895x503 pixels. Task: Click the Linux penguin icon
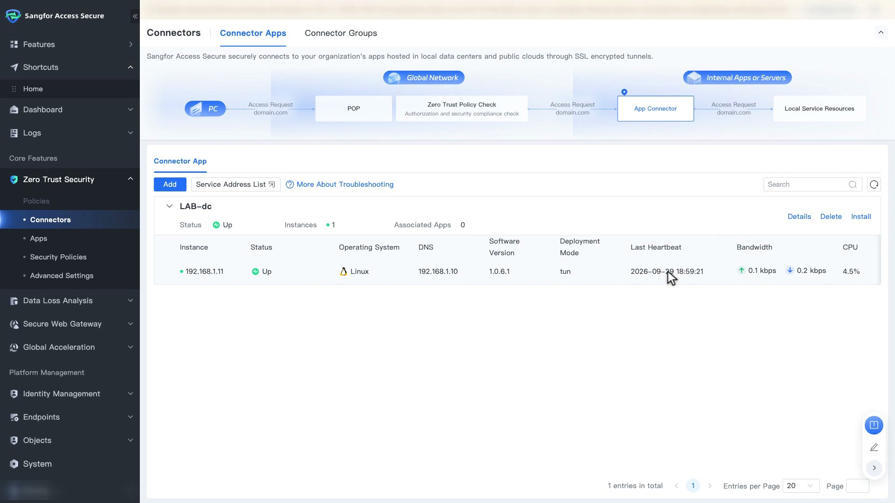[x=344, y=272]
